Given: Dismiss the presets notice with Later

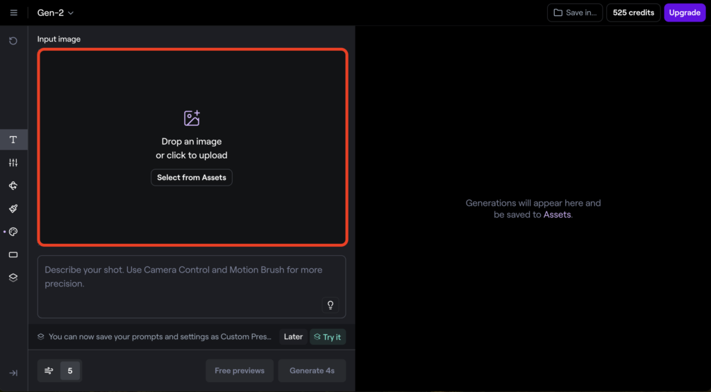Looking at the screenshot, I should click(293, 336).
